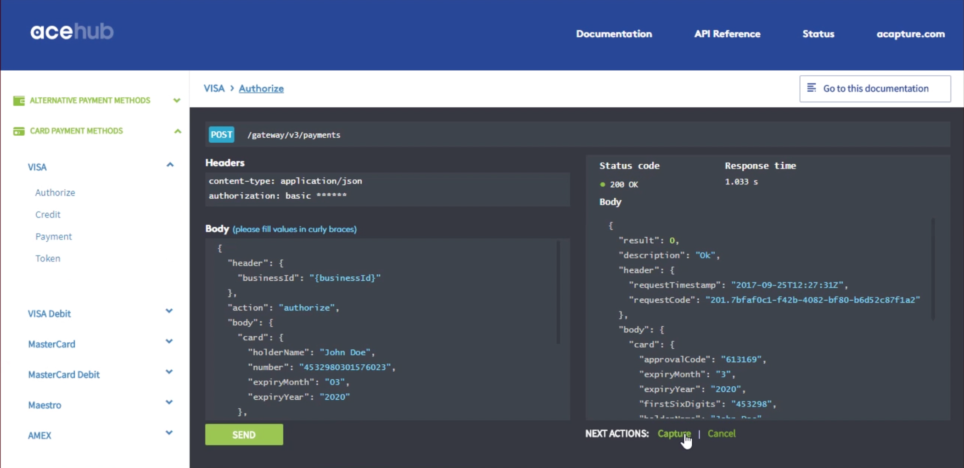Click the authorization basic header line
Image resolution: width=964 pixels, height=468 pixels.
[x=278, y=196]
